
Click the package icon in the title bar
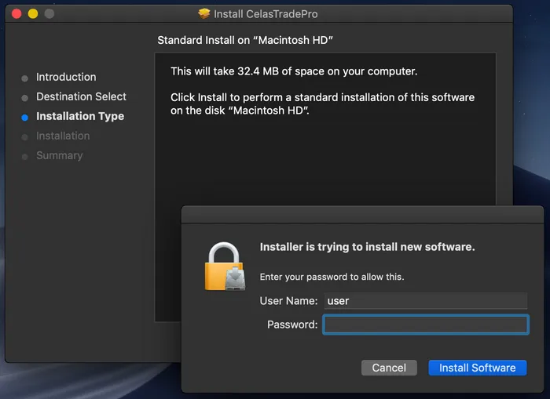(x=205, y=14)
